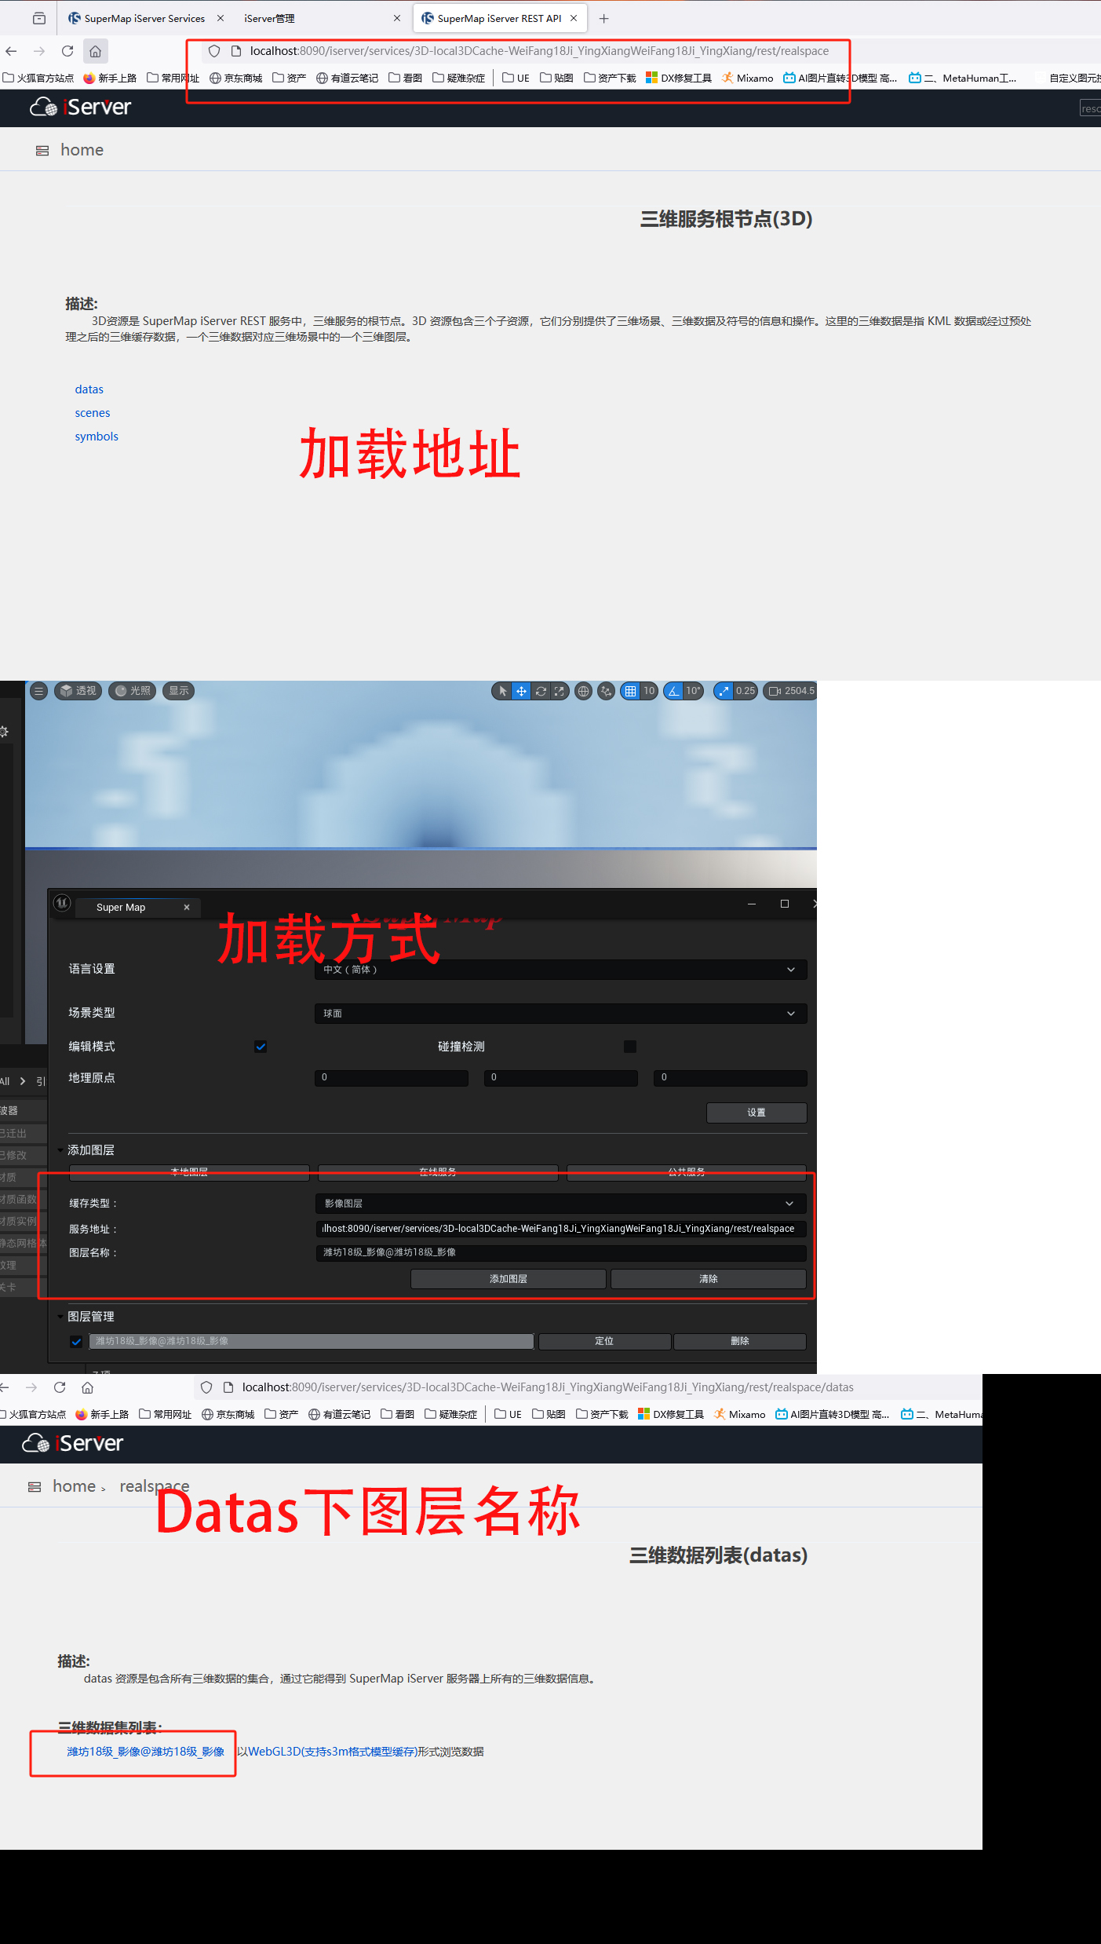This screenshot has width=1101, height=1944.
Task: Open the grid snap size value 10
Action: [649, 691]
